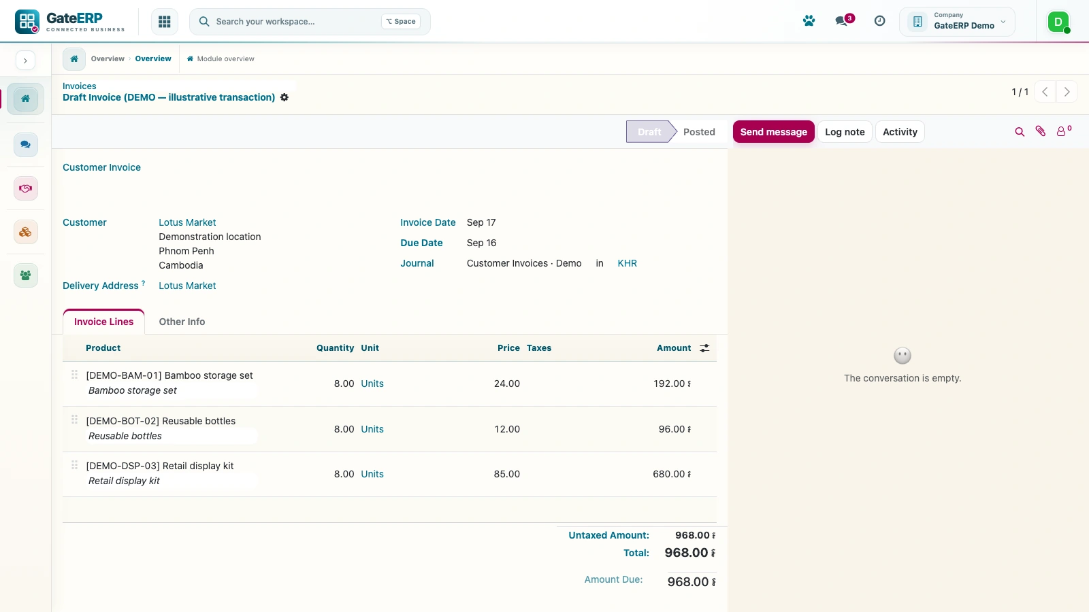Switch to the Other Info tab
Viewport: 1089px width, 612px height.
coord(182,322)
